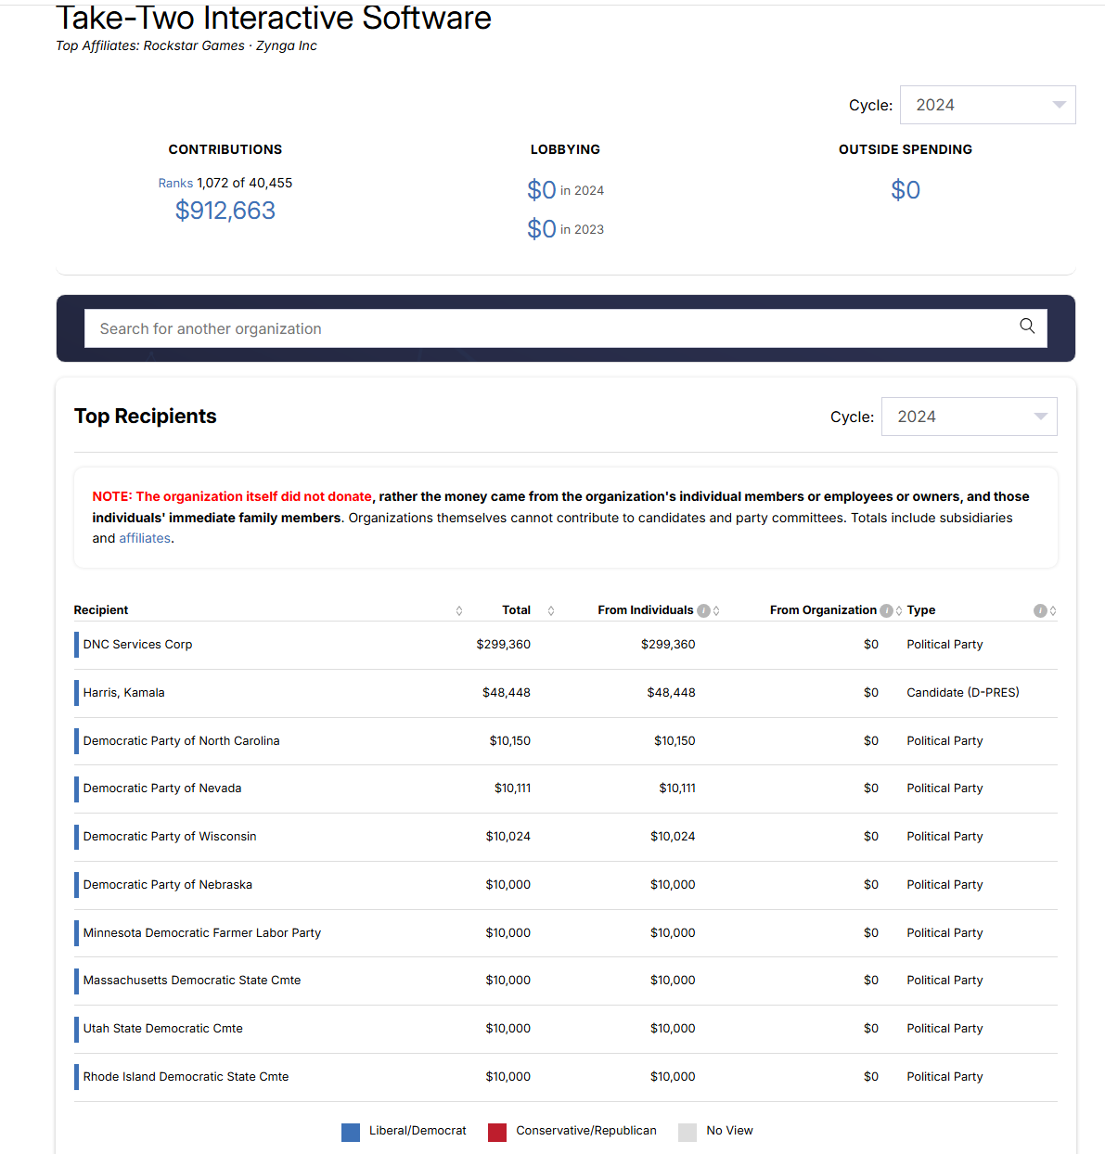Select Rhode Island Democratic State Cmte
This screenshot has height=1154, width=1105.
[186, 1077]
